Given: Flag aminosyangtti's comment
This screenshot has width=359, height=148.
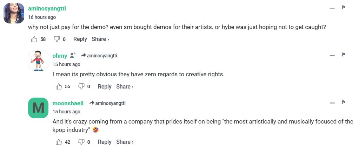Looking at the screenshot, I should (344, 7).
